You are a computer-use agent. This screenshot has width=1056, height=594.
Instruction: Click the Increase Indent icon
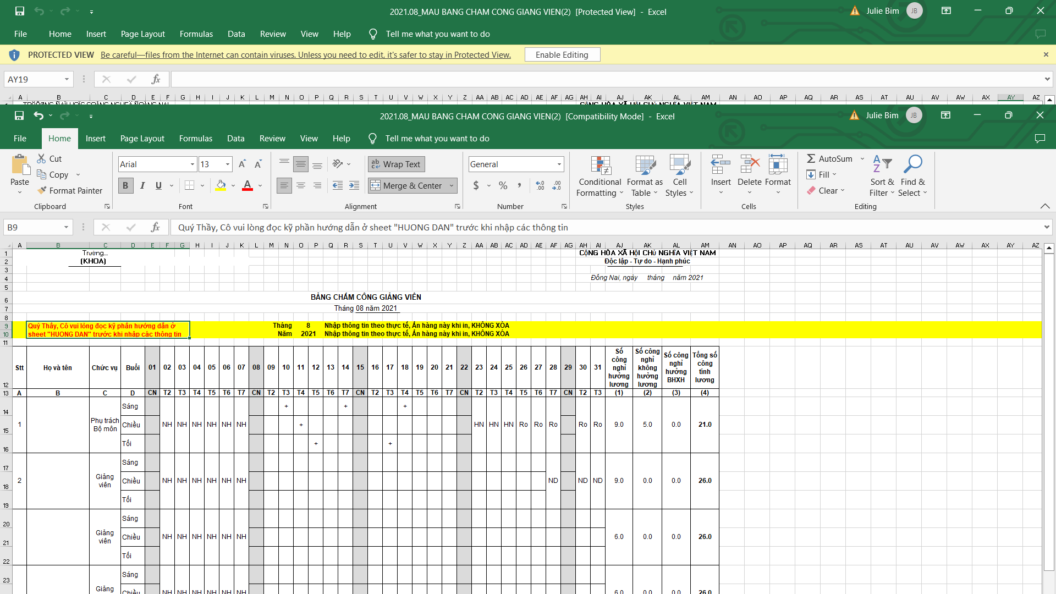click(354, 186)
